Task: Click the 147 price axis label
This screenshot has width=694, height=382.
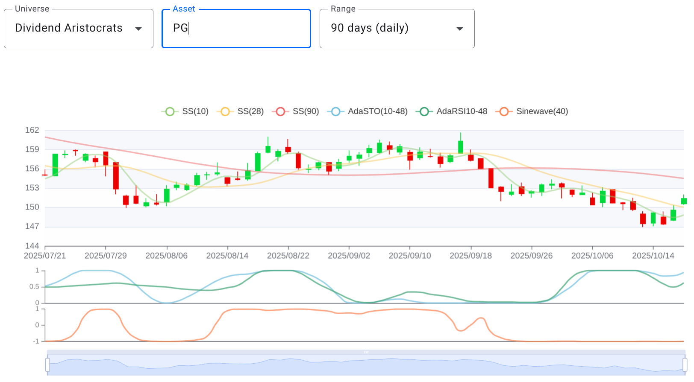Action: pyautogui.click(x=32, y=226)
